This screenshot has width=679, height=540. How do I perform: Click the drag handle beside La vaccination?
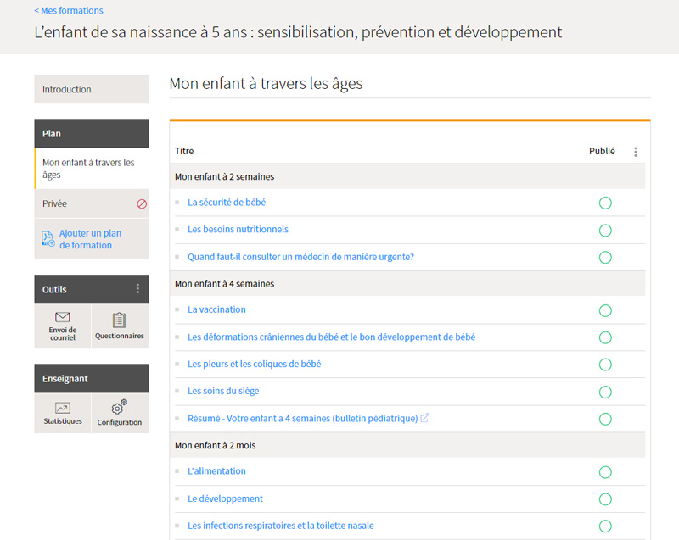[x=177, y=310]
